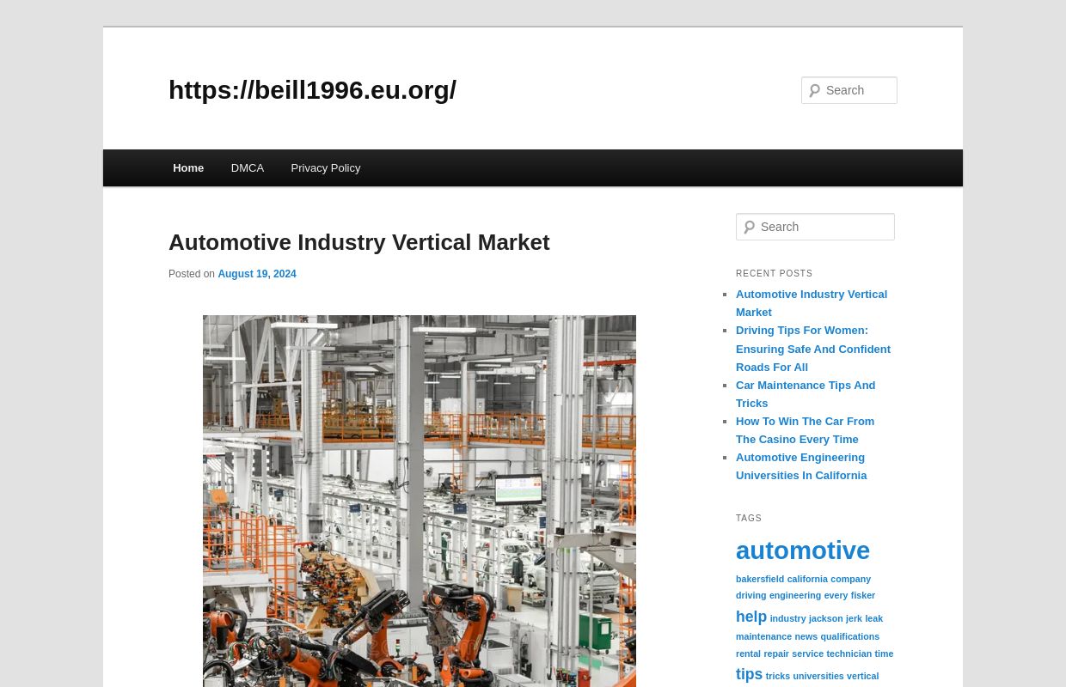The height and width of the screenshot is (687, 1066).
Task: Select the fisker tag
Action: pyautogui.click(x=863, y=595)
